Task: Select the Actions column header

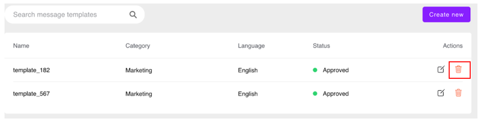Action: tap(453, 46)
